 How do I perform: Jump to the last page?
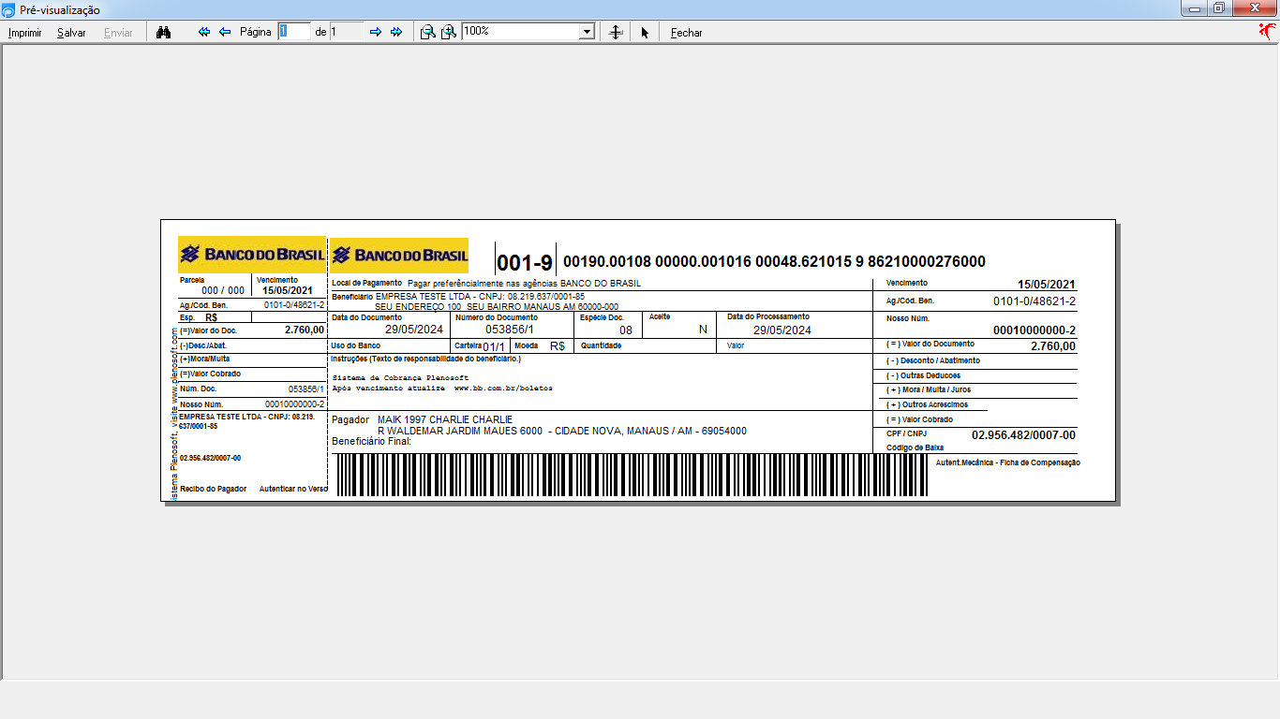(396, 32)
